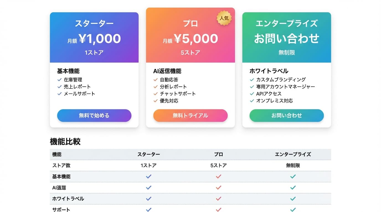
Task: Click the 無料で始める button
Action: tap(94, 115)
